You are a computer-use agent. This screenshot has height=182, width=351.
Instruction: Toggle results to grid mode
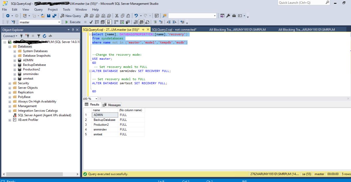(142, 22)
